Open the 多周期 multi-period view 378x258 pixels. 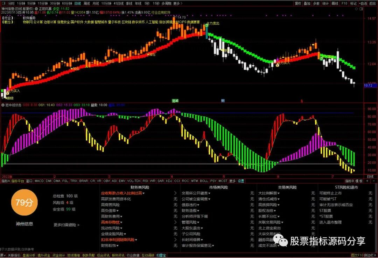pyautogui.click(x=167, y=3)
